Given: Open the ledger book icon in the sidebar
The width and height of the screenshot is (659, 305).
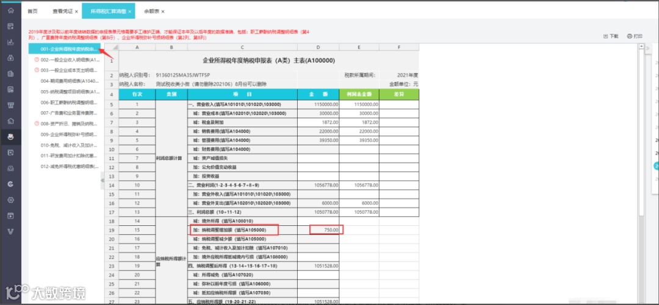Looking at the screenshot, I should point(11,74).
